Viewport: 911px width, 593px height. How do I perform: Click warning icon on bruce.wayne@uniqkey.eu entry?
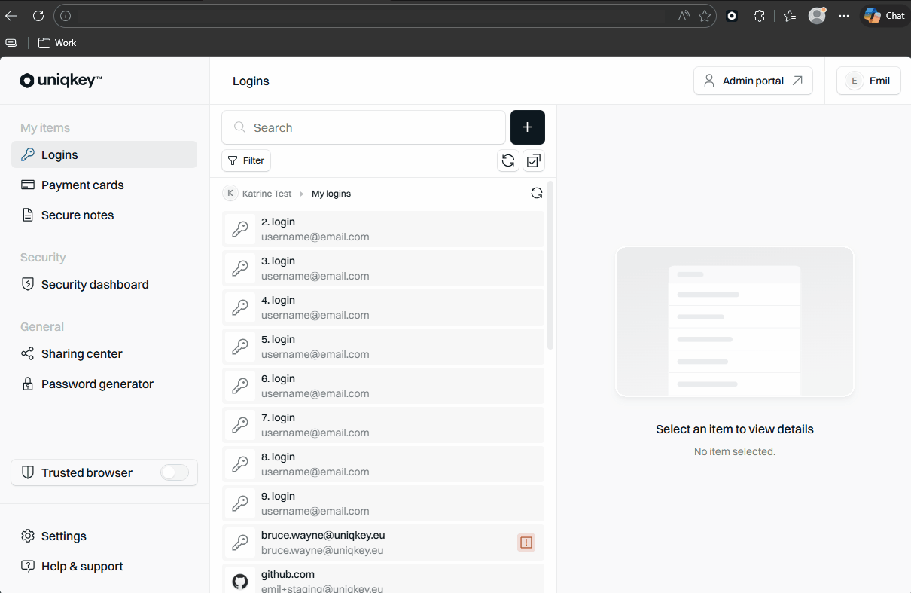pos(526,542)
